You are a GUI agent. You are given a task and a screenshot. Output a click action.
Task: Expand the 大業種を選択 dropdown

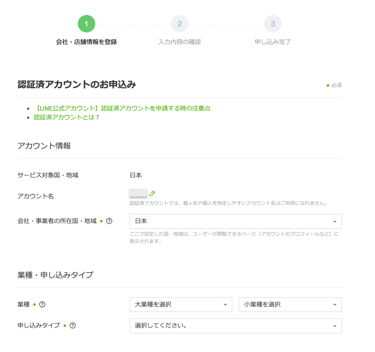(181, 305)
